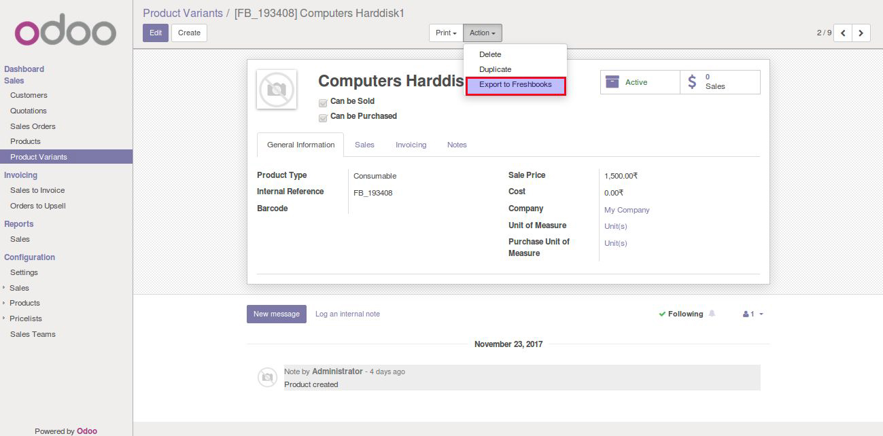The height and width of the screenshot is (436, 883).
Task: Click the Following button
Action: click(681, 314)
